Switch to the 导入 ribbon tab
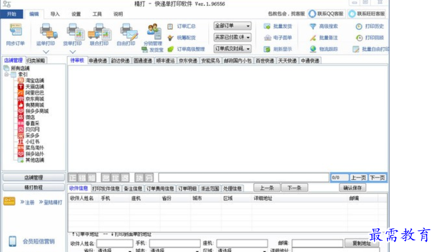Viewport: 435px width, 252px height. 55,14
